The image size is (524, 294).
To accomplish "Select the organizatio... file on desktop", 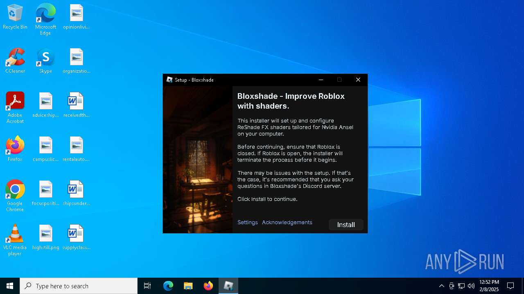I will [x=76, y=61].
